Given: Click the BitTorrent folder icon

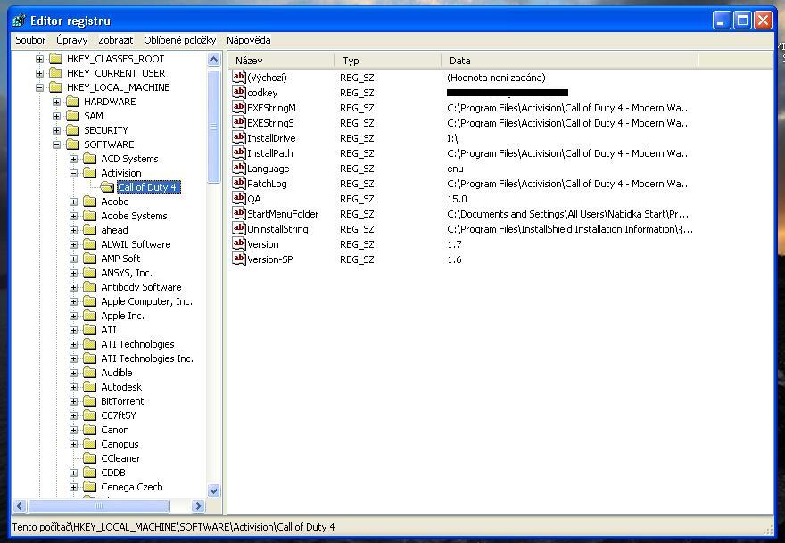Looking at the screenshot, I should point(89,401).
